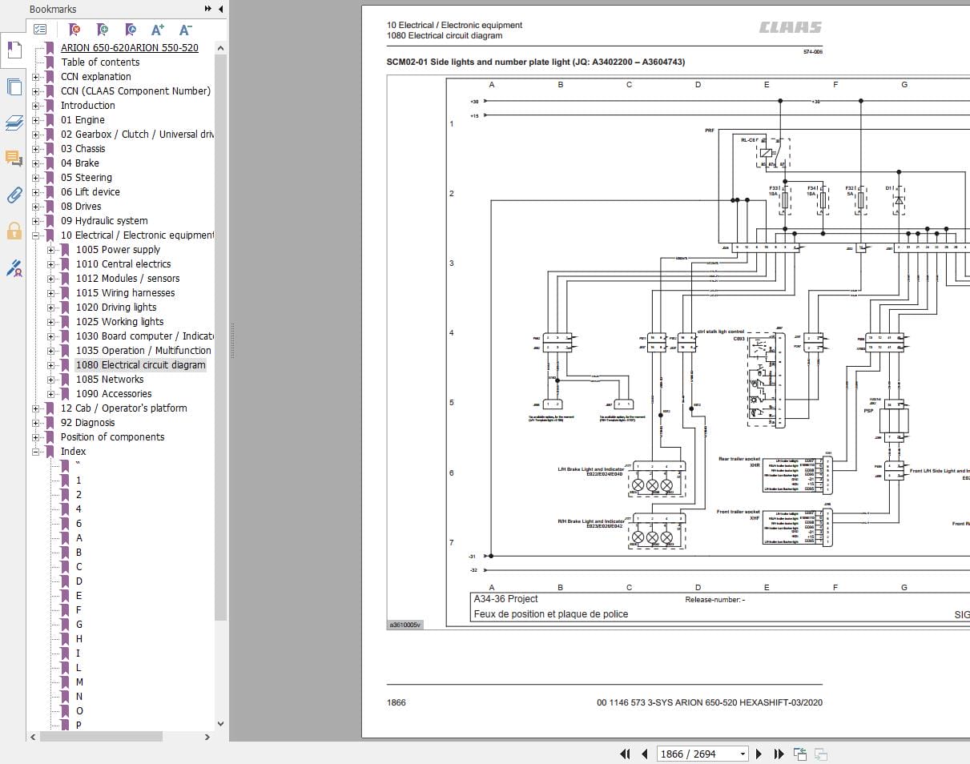
Task: Open the ARION 650-620ARION 550-520 bookmark
Action: pos(130,48)
